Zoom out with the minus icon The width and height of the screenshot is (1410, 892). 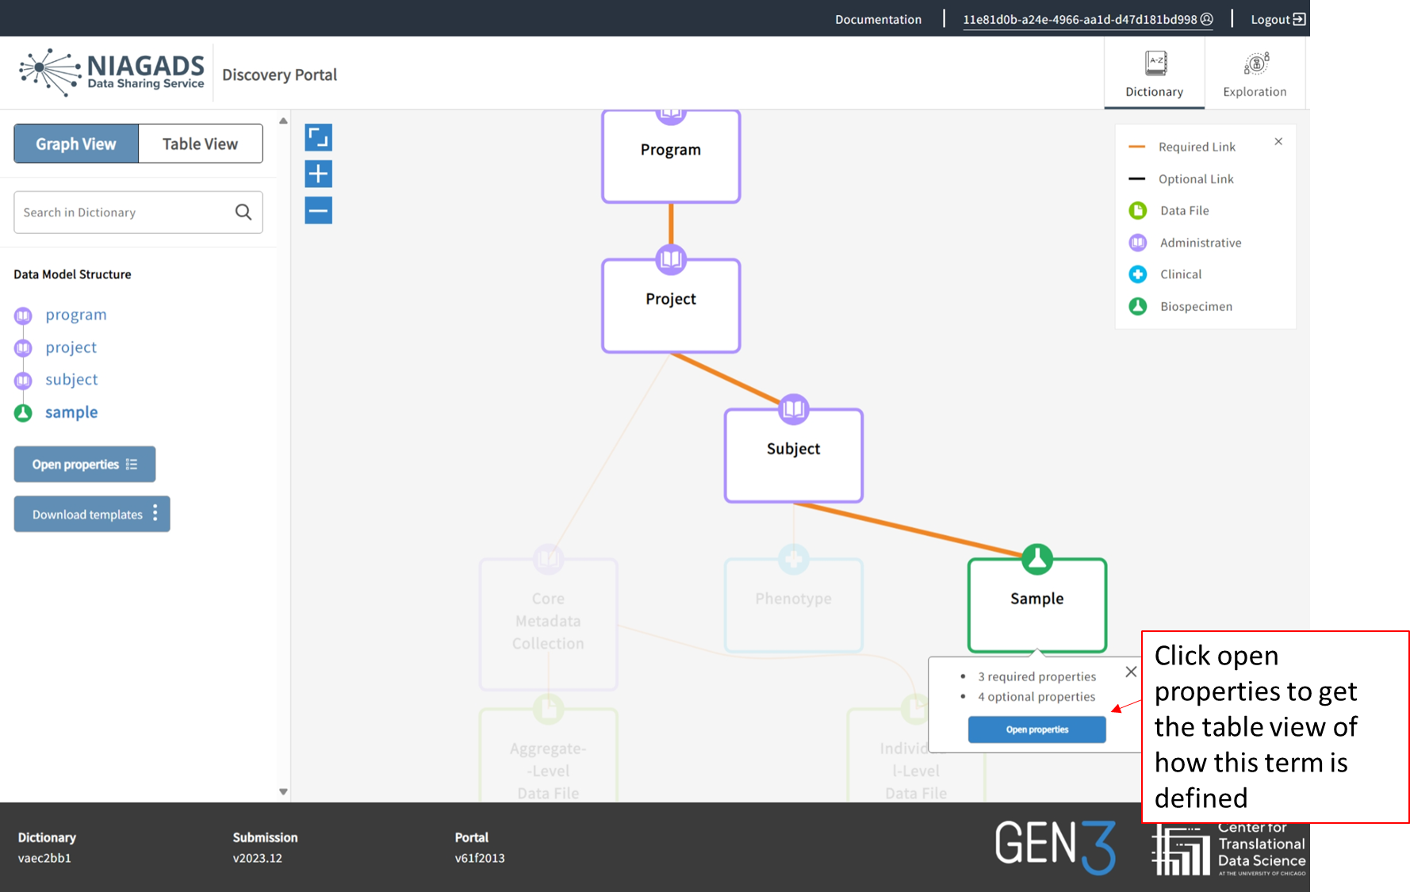(318, 210)
